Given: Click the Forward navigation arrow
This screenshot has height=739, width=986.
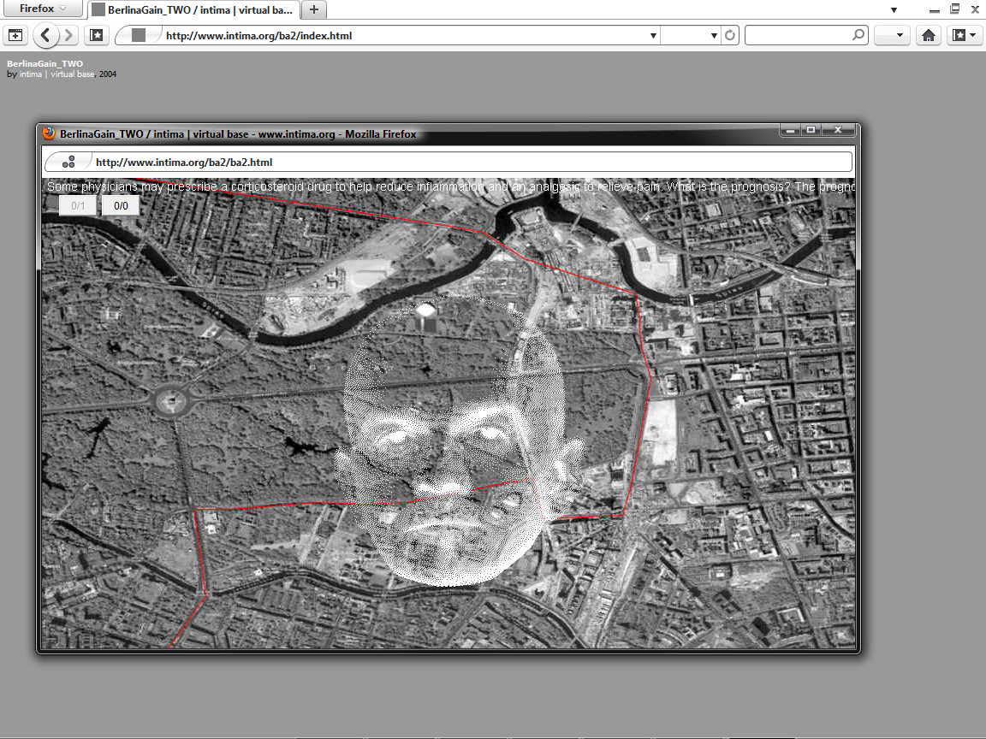Looking at the screenshot, I should [69, 36].
